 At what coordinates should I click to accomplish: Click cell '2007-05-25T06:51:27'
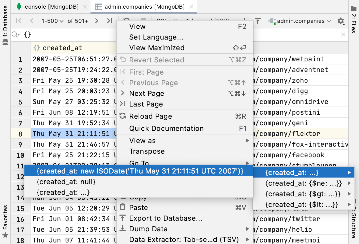[74, 59]
